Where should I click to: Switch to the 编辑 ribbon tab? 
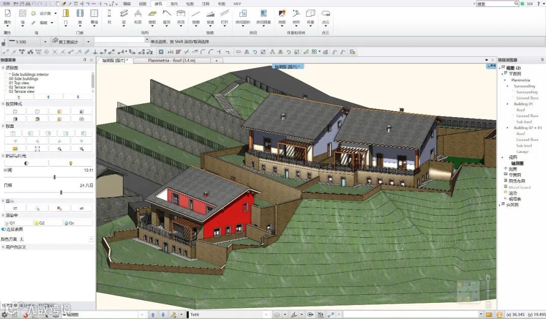pyautogui.click(x=127, y=4)
